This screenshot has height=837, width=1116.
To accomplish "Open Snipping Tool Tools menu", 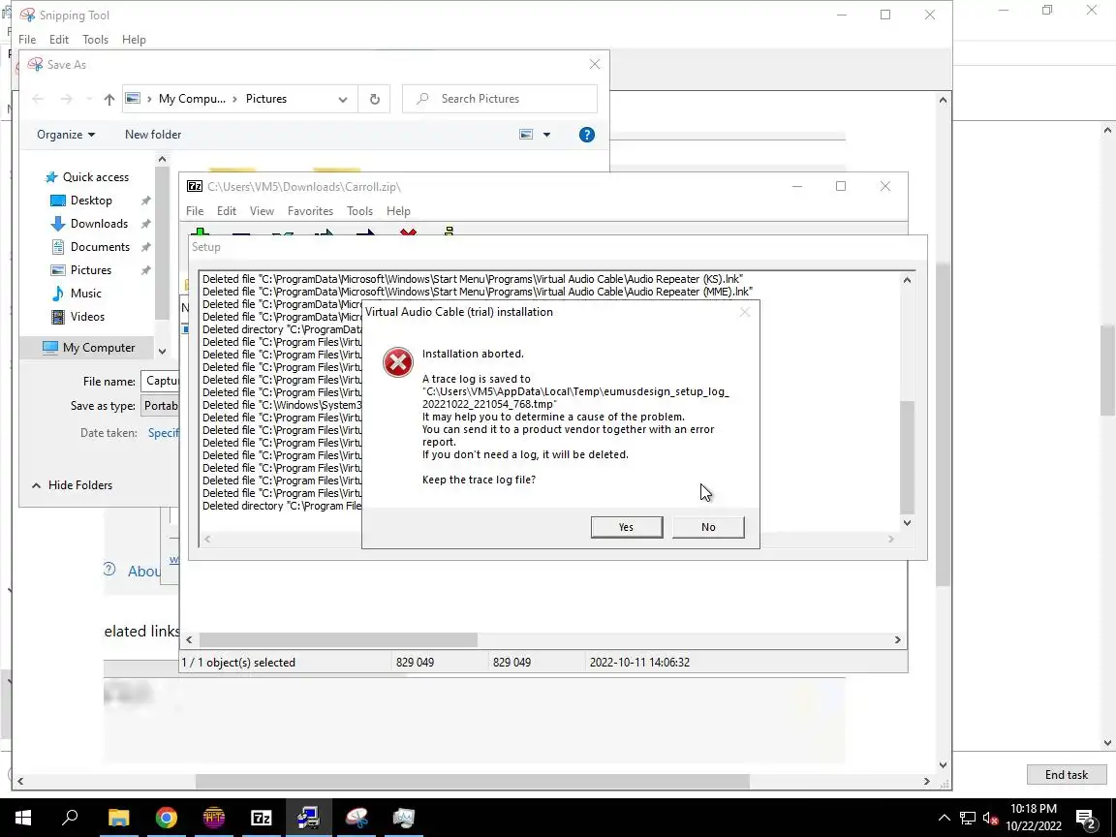I will tap(95, 39).
